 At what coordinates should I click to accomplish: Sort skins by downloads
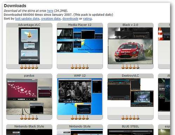coord(70,19)
